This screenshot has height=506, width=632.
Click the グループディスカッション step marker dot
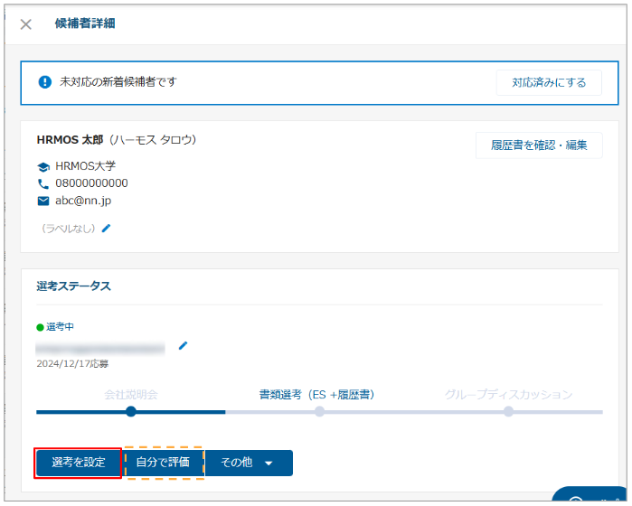point(508,411)
